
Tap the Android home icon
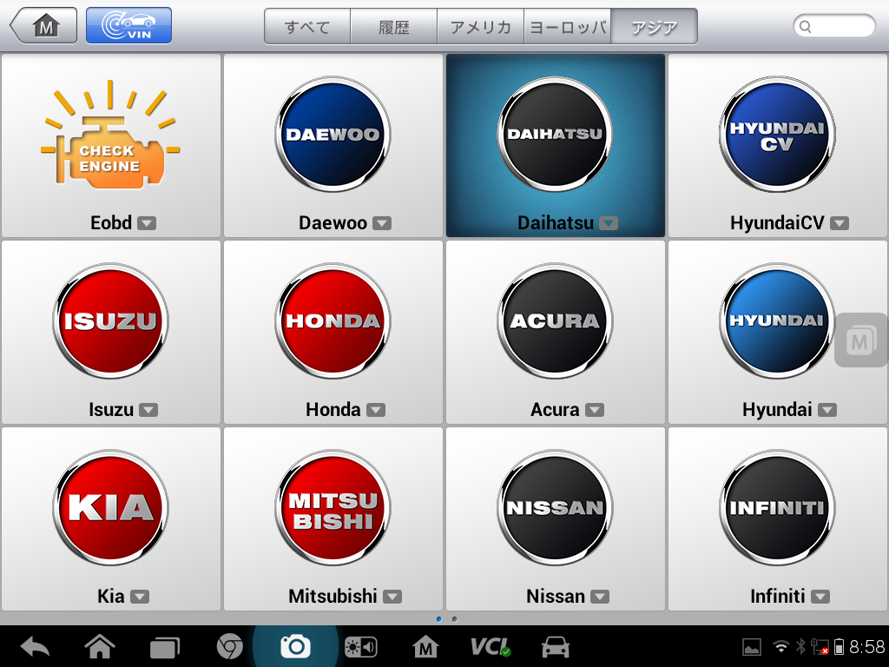(100, 646)
